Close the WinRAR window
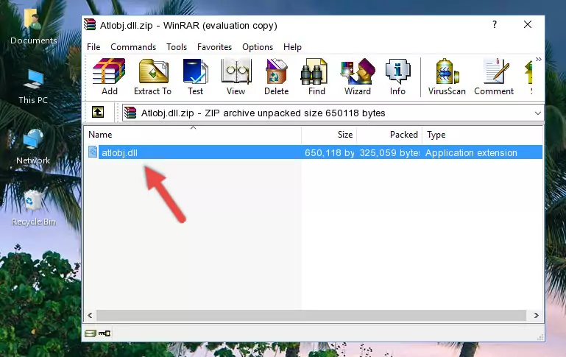 [528, 24]
